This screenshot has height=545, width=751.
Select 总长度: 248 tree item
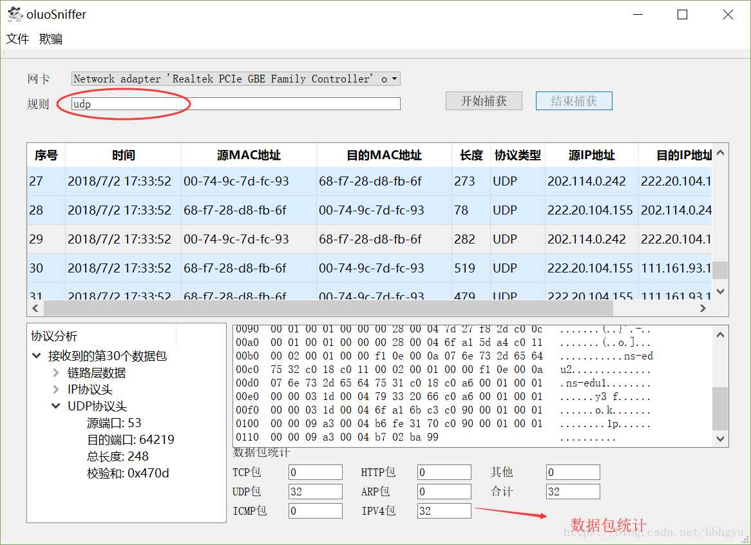point(118,456)
